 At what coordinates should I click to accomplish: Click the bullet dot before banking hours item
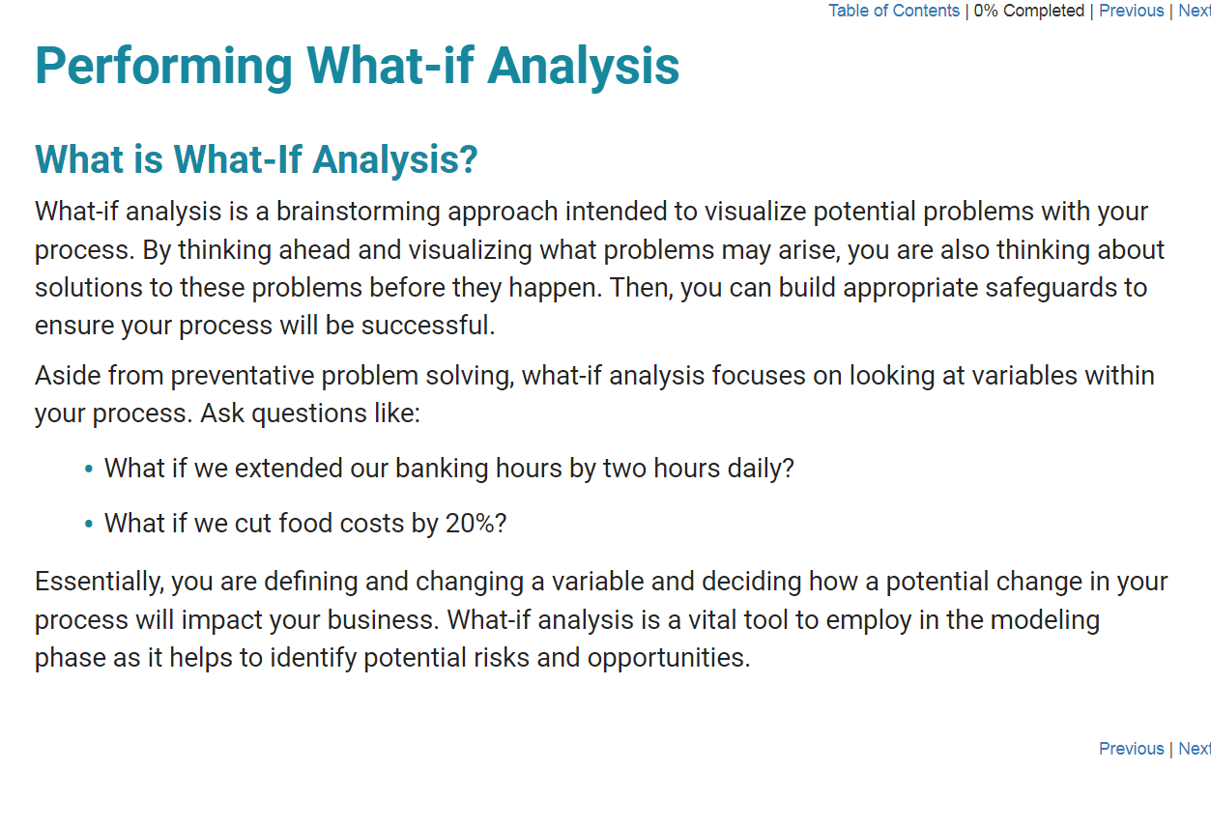(89, 470)
